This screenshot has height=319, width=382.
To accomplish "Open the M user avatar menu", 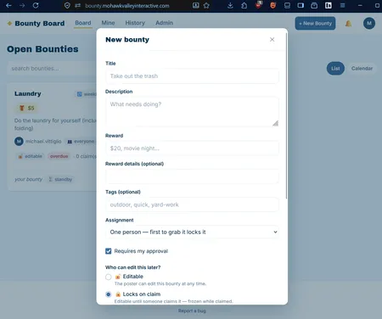I will 369,23.
